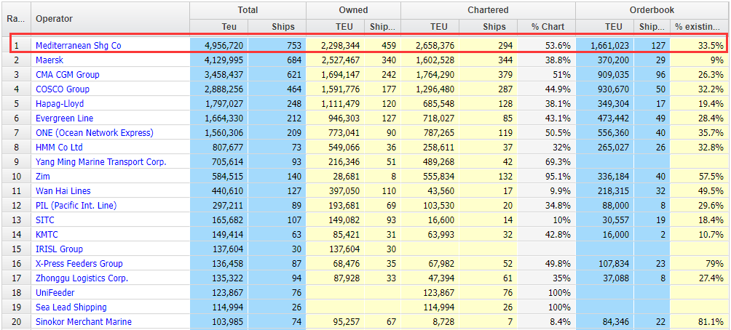Select rank number 10 cell
This screenshot has width=731, height=330.
tap(15, 177)
